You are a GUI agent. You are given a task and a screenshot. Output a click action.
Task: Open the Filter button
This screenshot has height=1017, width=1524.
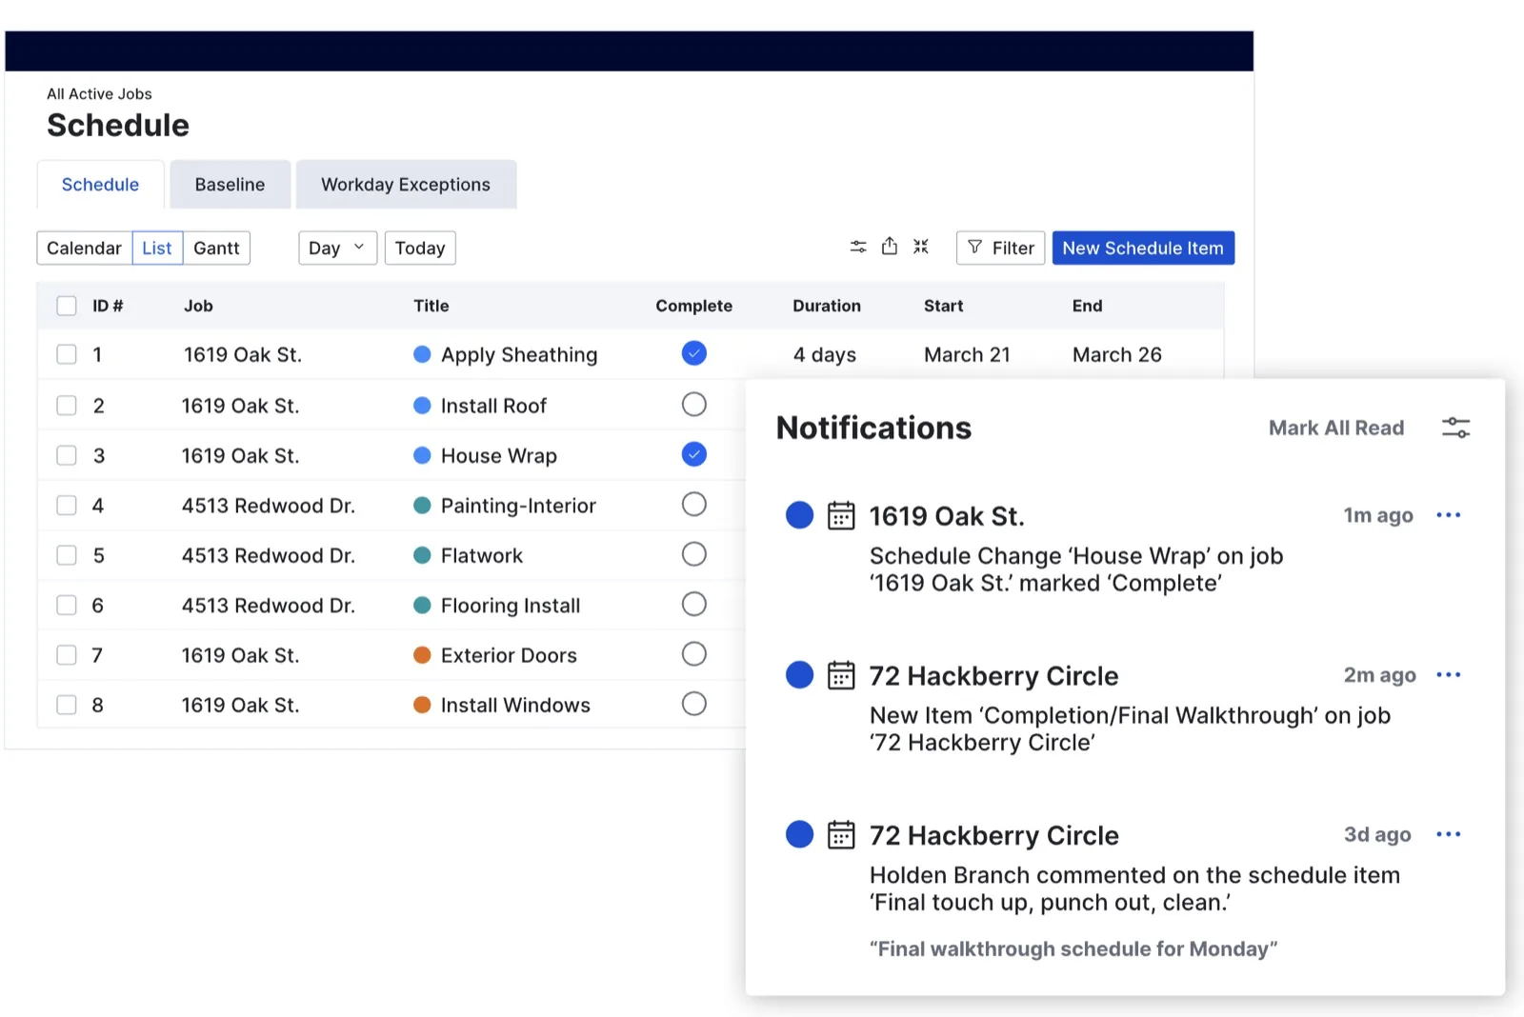point(1000,248)
